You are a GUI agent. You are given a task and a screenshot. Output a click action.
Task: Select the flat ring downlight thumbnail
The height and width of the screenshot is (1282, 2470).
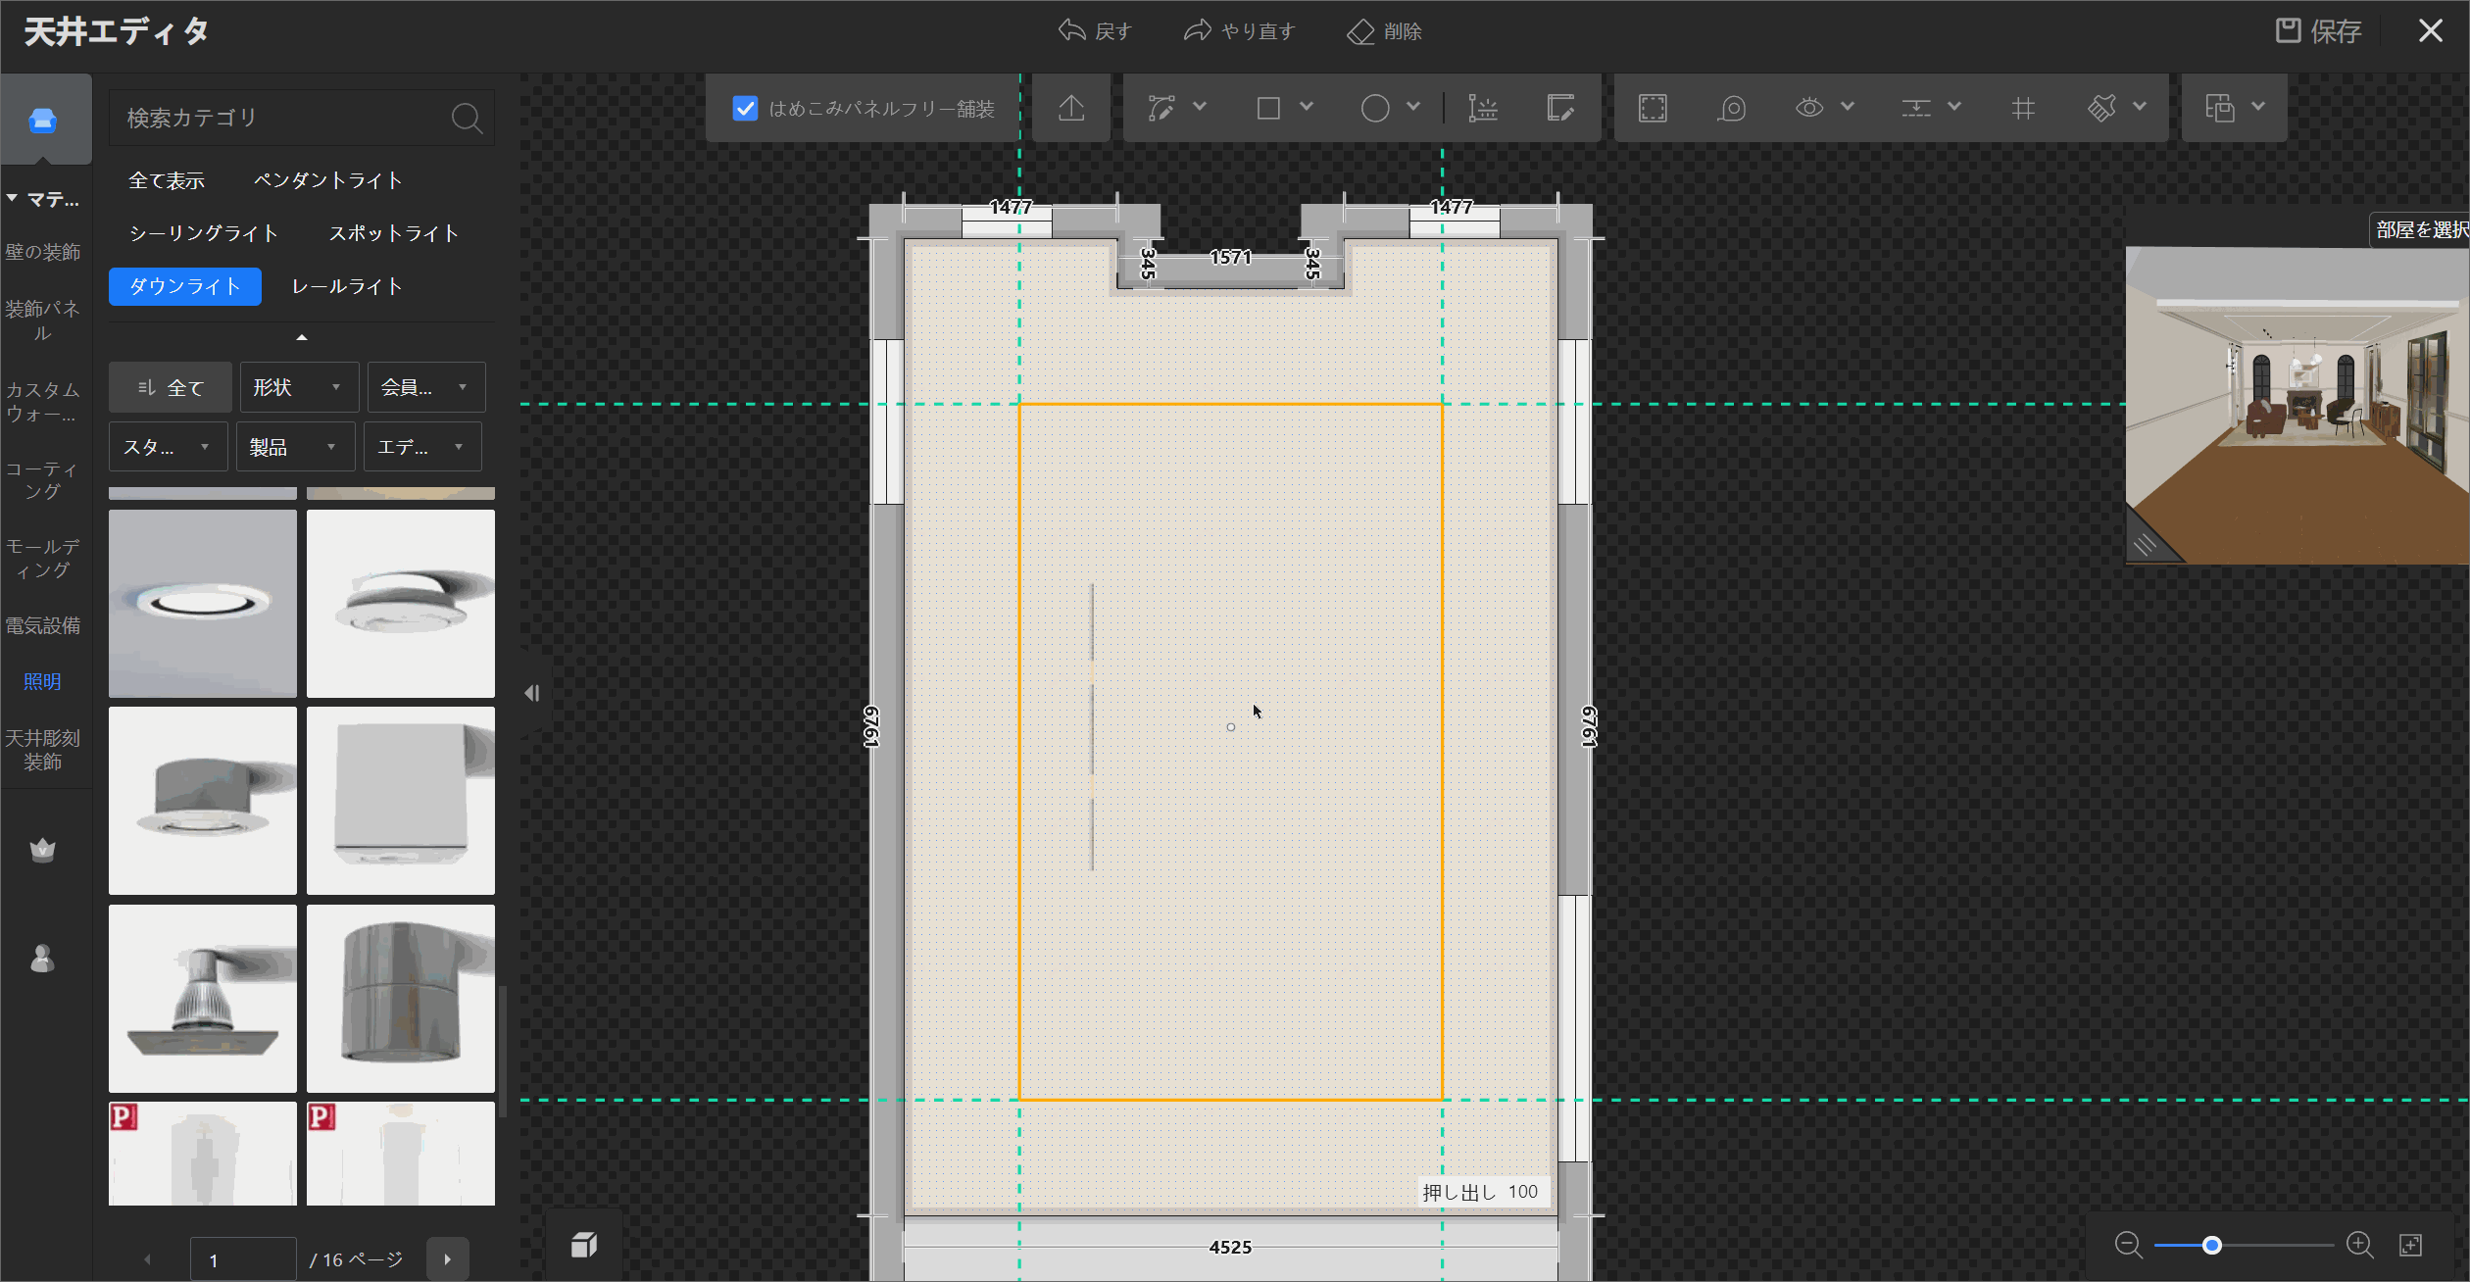(203, 604)
